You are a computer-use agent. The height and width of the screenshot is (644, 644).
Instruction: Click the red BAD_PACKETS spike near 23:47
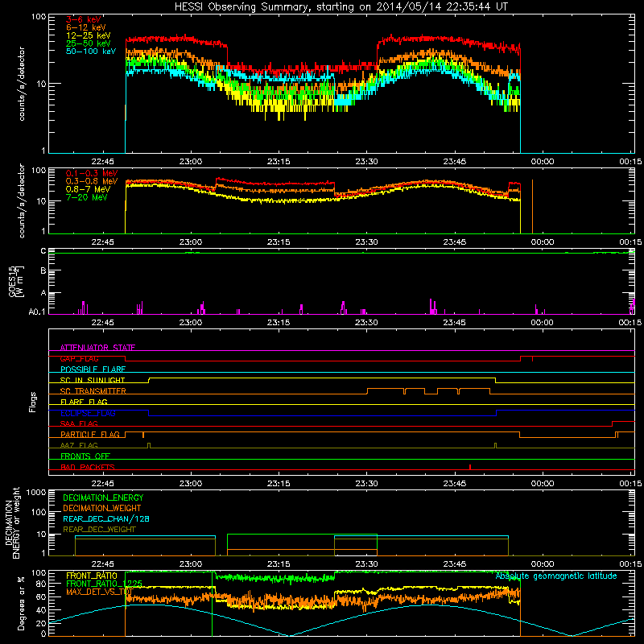pos(470,467)
